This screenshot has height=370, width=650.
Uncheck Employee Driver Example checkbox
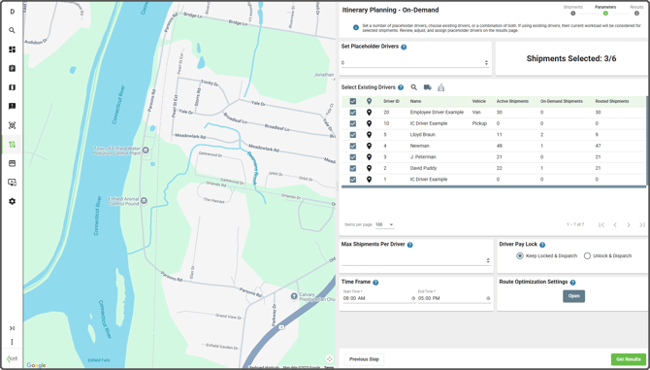pos(353,113)
